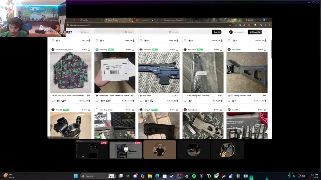Image resolution: width=321 pixels, height=180 pixels.
Task: Share the ghost_company_official listing
Action: [89, 49]
